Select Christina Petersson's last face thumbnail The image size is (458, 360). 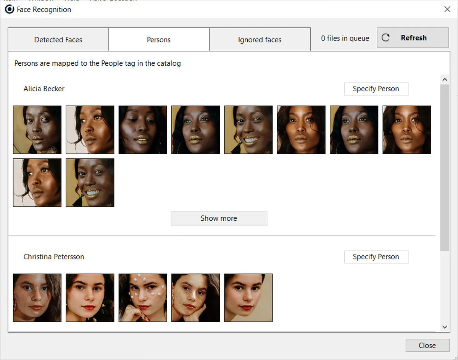248,298
